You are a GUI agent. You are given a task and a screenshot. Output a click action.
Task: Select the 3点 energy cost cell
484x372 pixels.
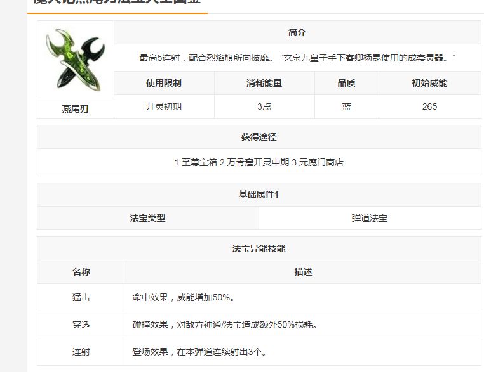[x=264, y=106]
